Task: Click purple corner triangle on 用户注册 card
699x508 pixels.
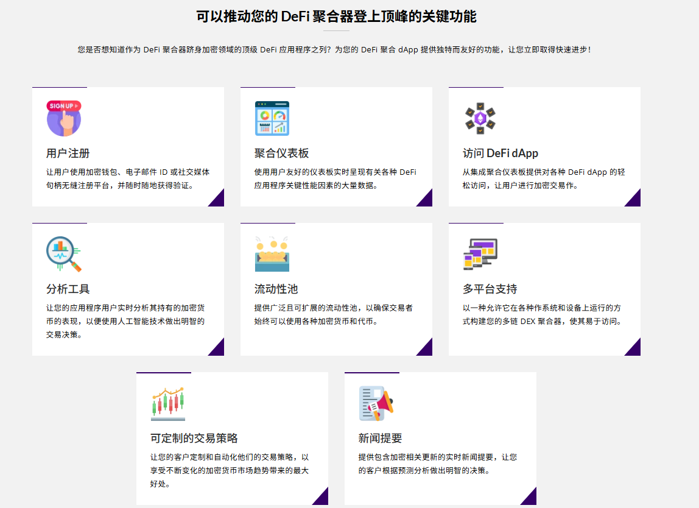Action: [218, 200]
